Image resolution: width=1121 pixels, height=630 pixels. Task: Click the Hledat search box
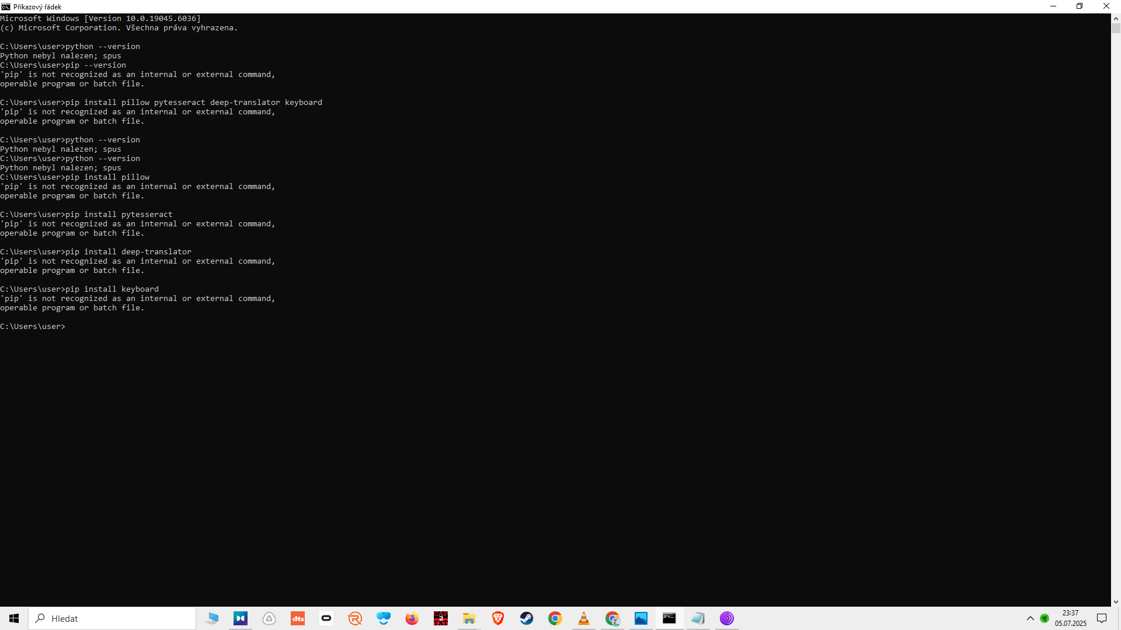[x=112, y=618]
